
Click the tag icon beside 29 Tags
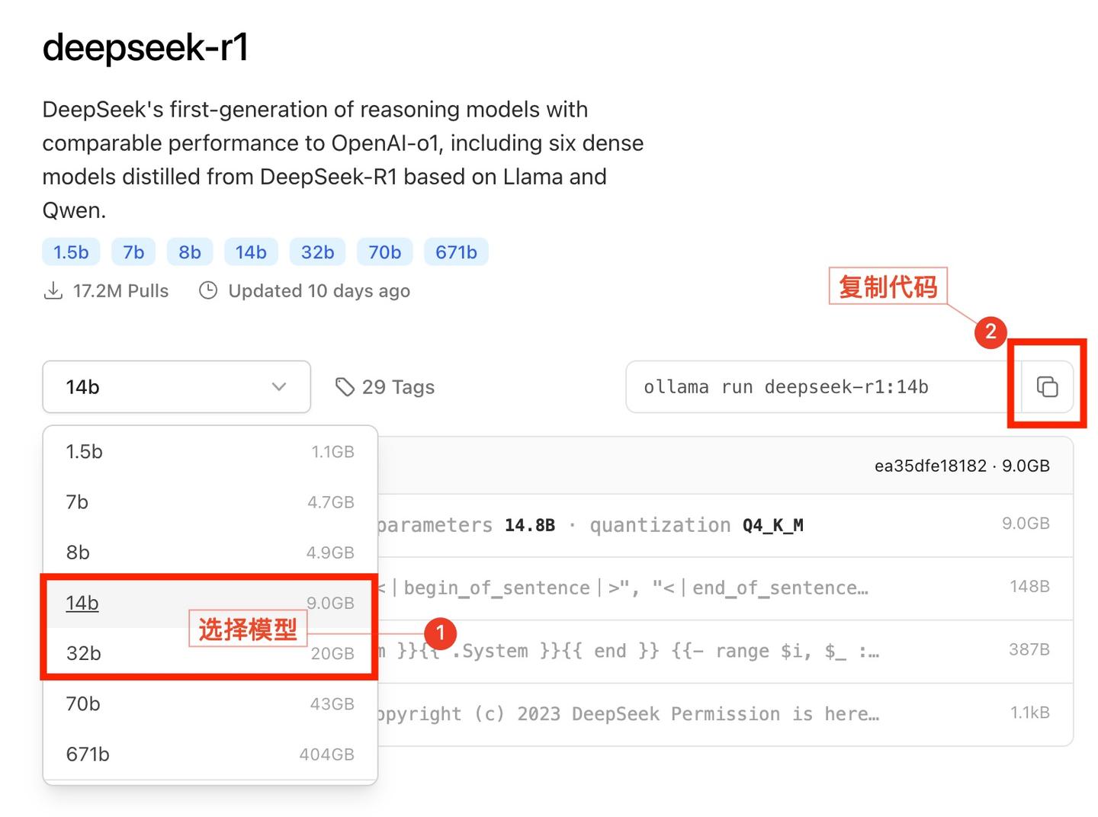pyautogui.click(x=345, y=386)
